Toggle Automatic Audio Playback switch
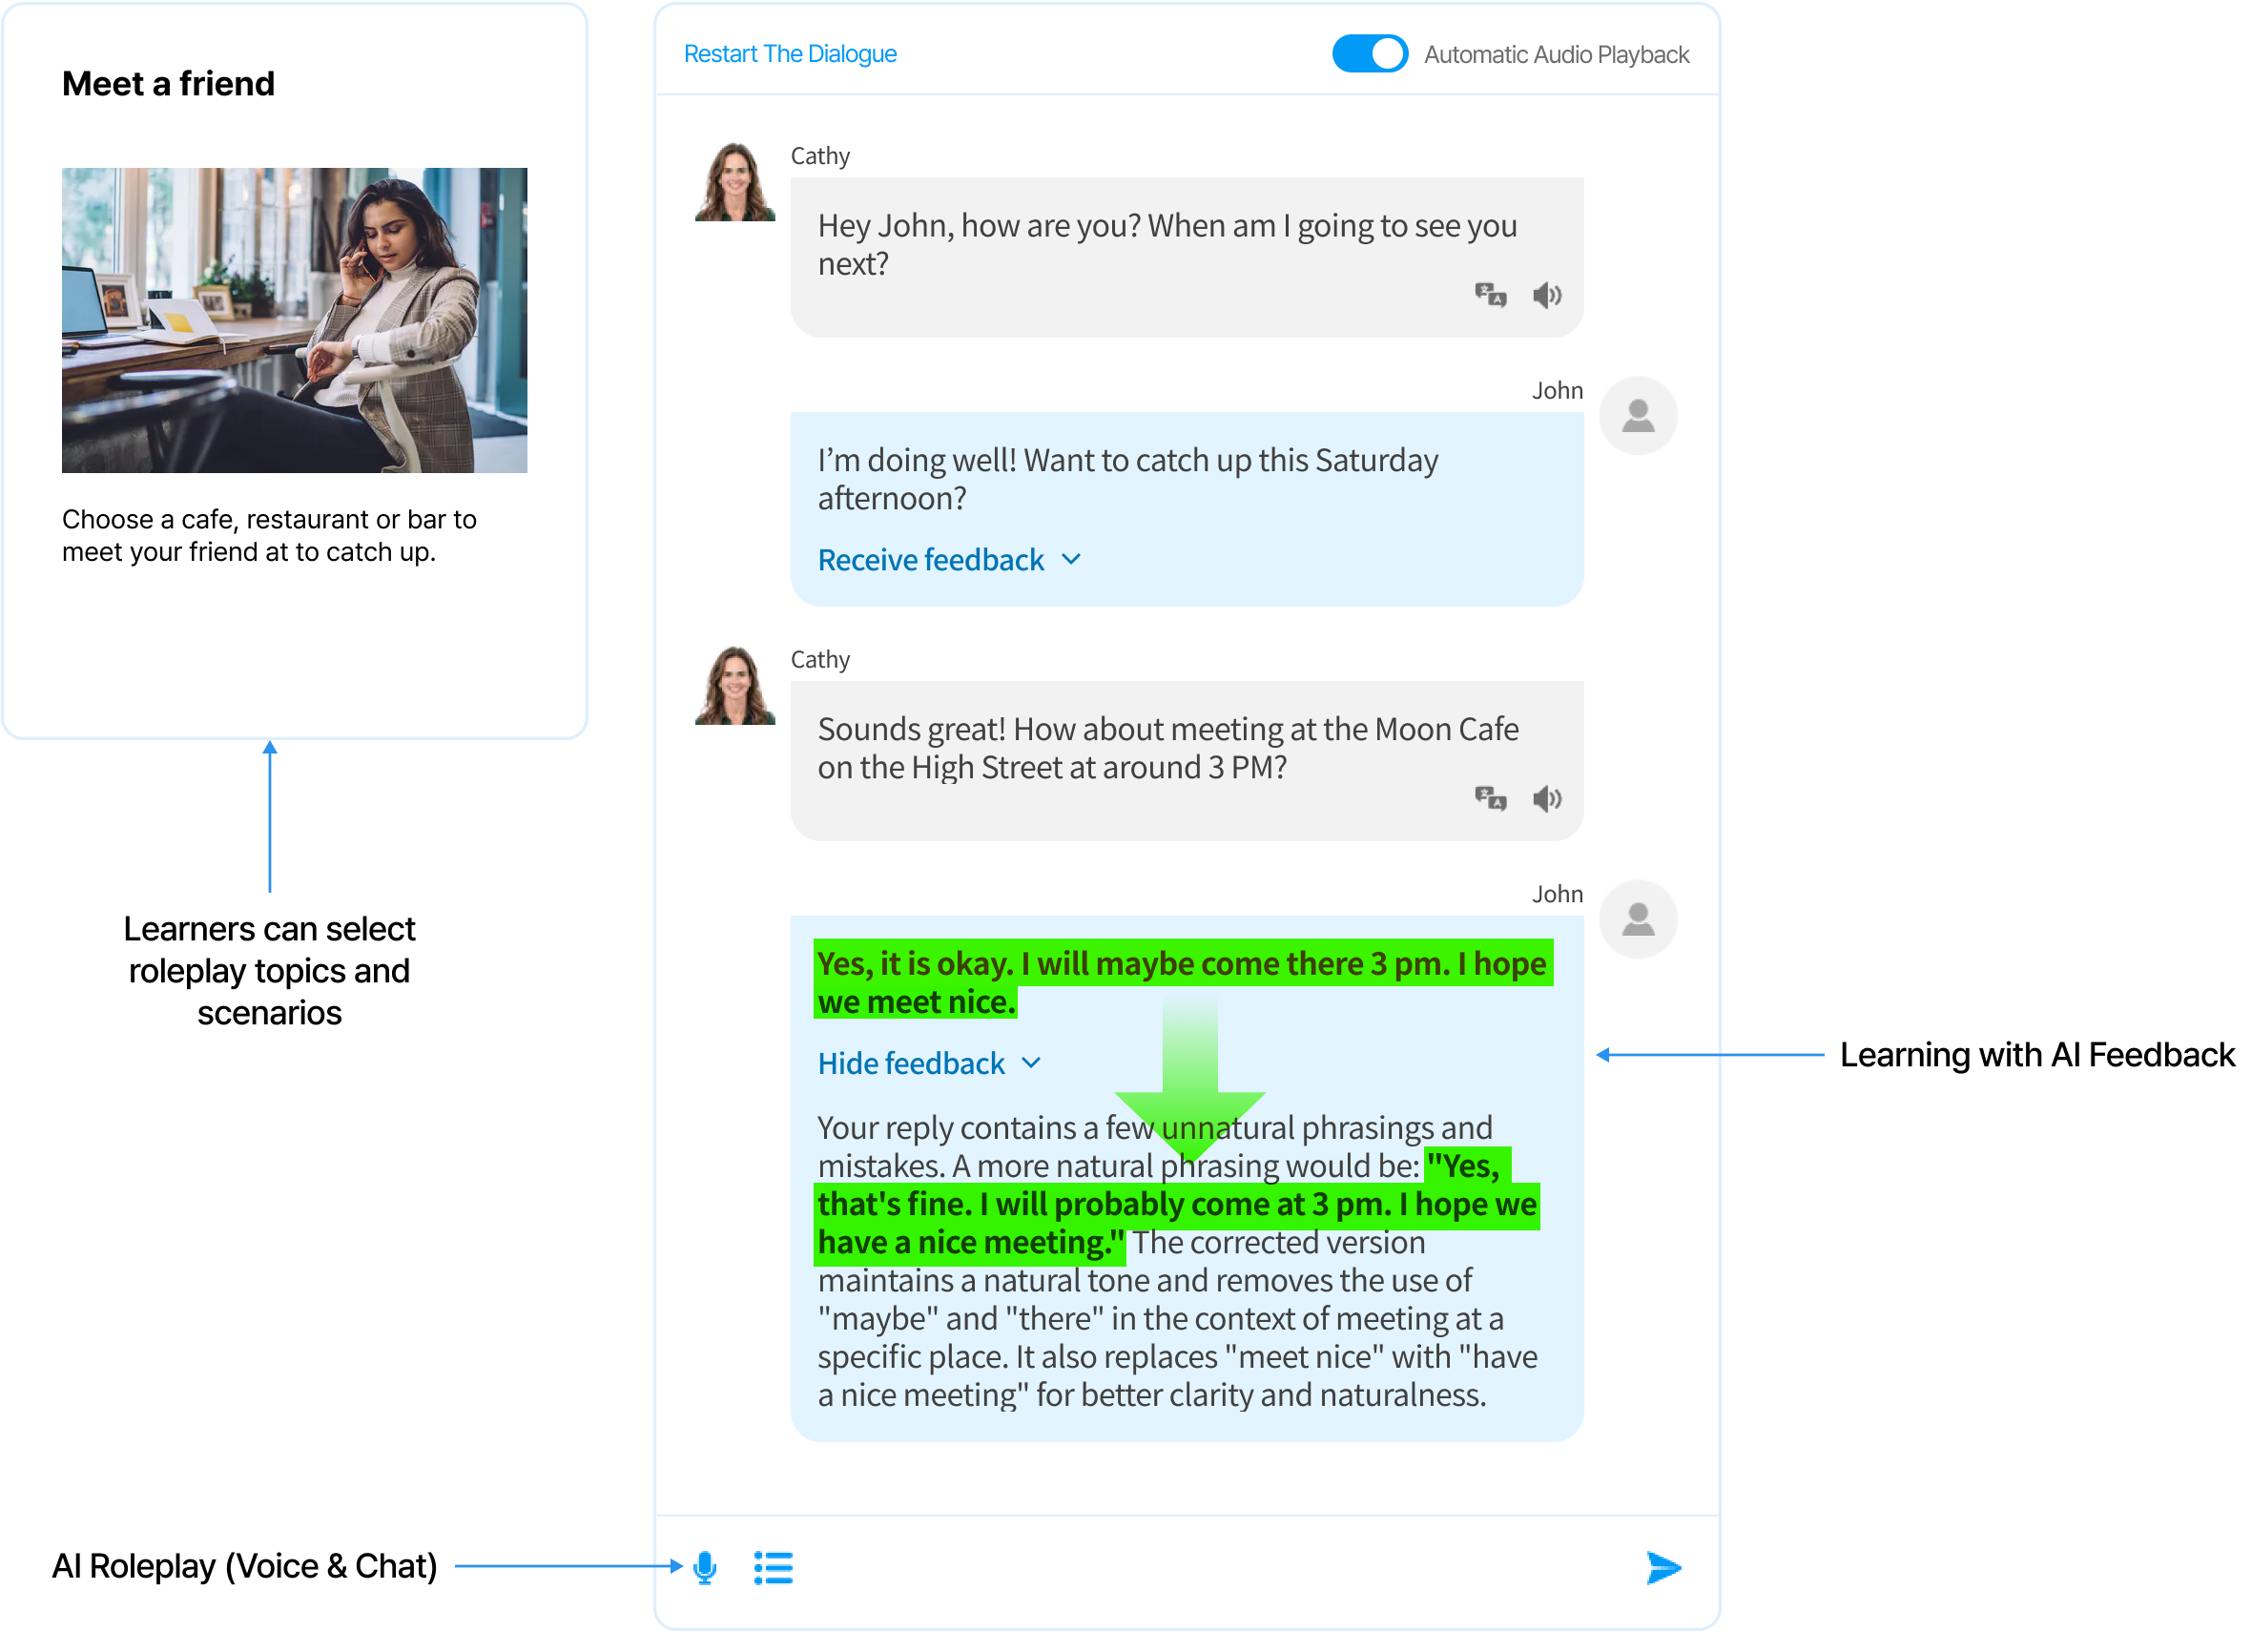 click(1369, 53)
